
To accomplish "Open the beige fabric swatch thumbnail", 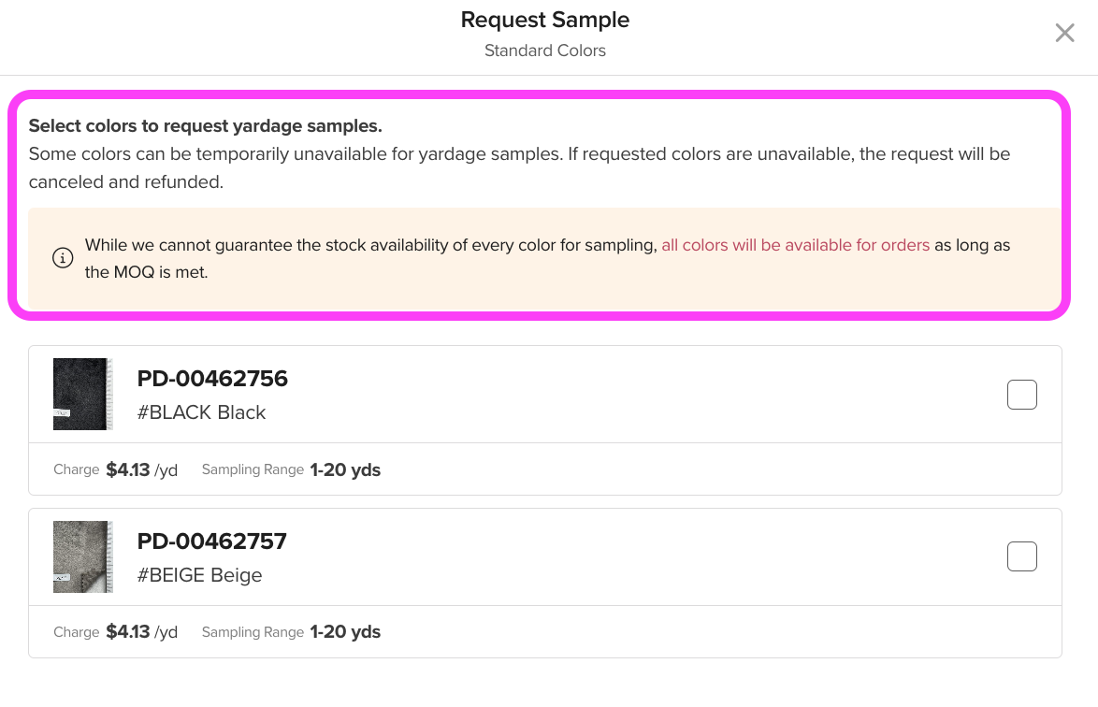I will click(82, 556).
